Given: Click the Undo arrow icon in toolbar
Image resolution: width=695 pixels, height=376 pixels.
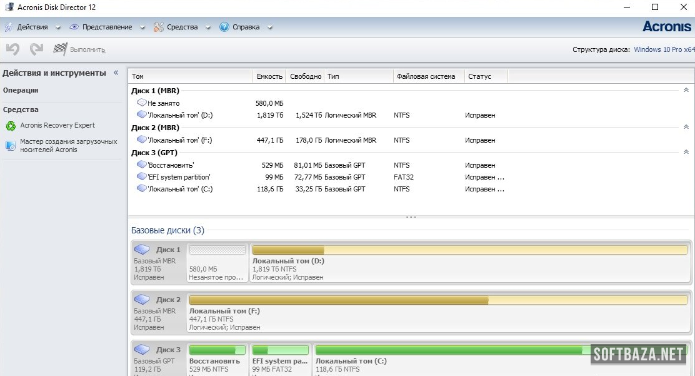Looking at the screenshot, I should 12,49.
